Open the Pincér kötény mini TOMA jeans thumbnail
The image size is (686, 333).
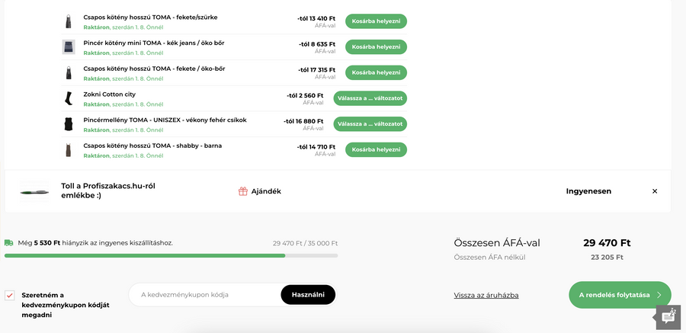[x=69, y=47]
